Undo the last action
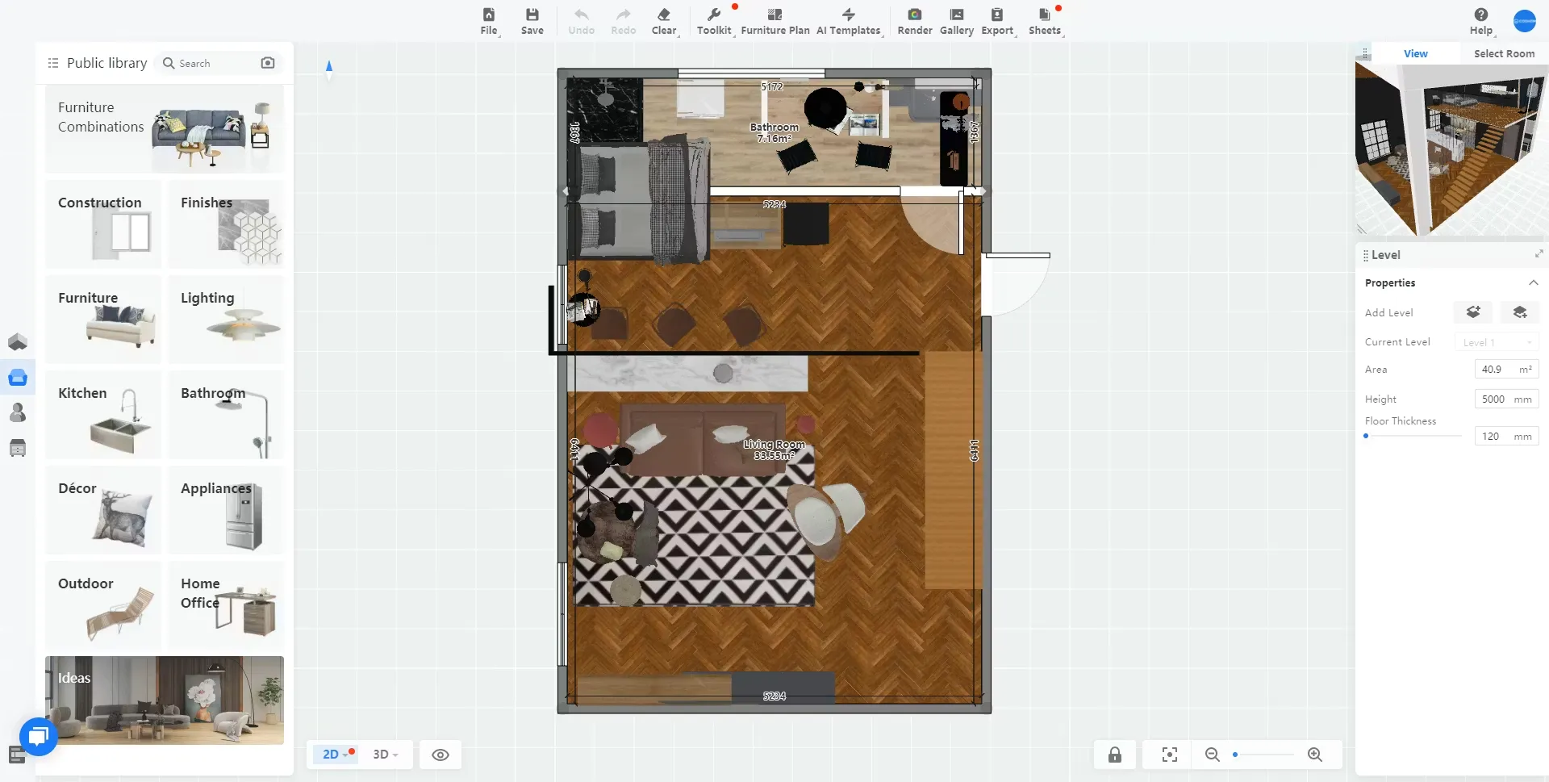1549x782 pixels. tap(582, 21)
